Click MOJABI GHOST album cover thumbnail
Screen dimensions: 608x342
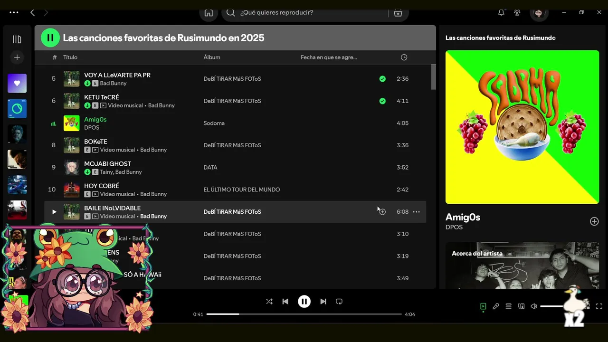click(72, 168)
